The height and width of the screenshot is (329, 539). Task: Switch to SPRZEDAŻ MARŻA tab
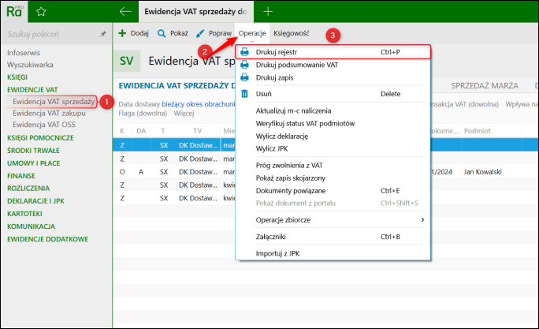(x=485, y=86)
